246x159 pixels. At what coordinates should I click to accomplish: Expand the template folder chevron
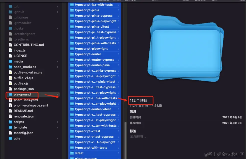point(57,127)
